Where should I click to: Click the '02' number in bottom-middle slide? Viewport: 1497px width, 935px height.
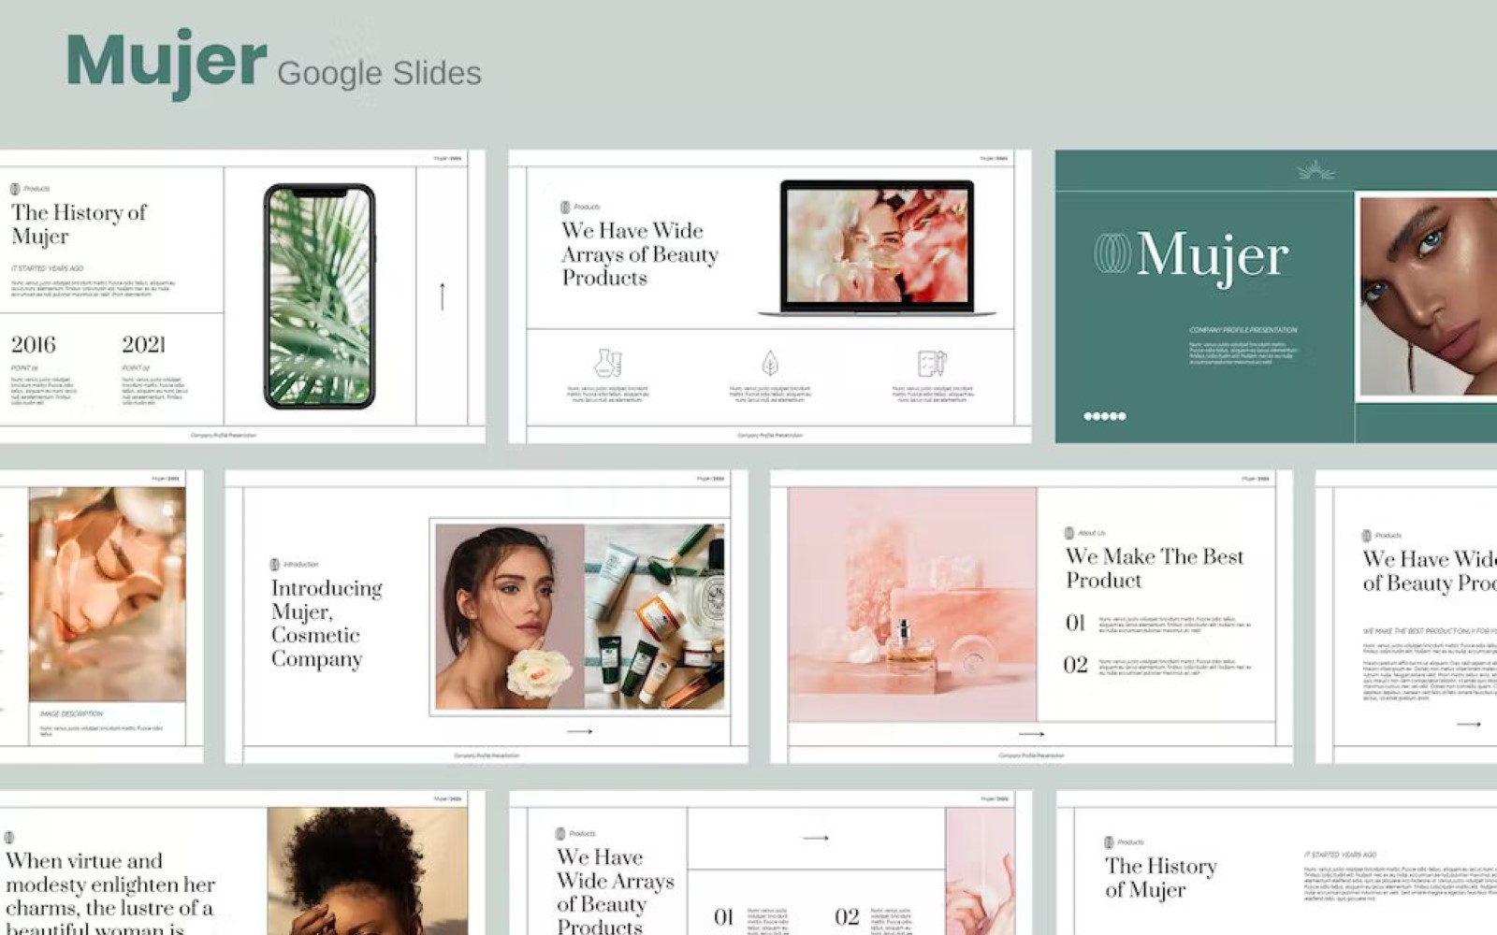(x=847, y=917)
